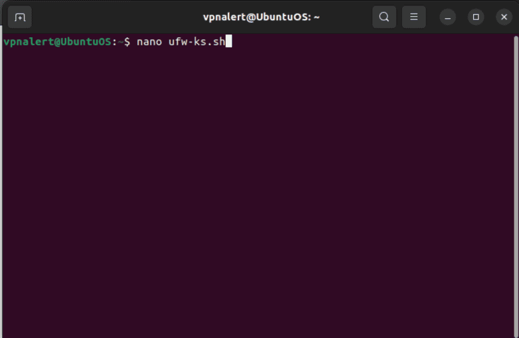Viewport: 519px width, 338px height.
Task: Maximize the terminal window
Action: point(476,17)
